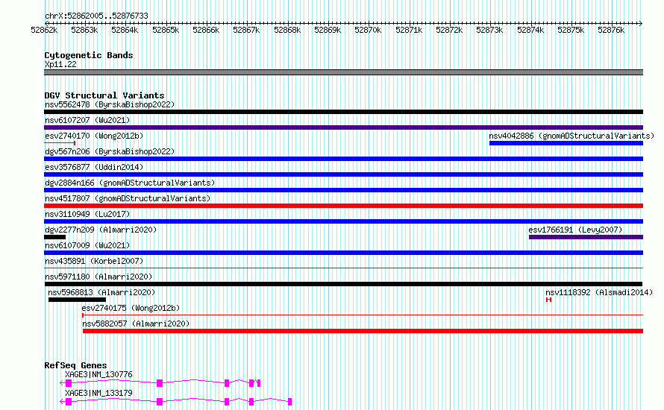The image size is (664, 410).
Task: Click the DGV Structural Variants track title
Action: coord(104,95)
